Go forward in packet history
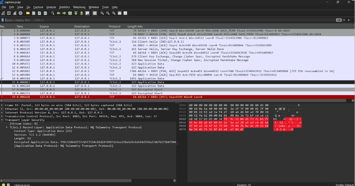Screen dimensions: 355x186 point(64,13)
